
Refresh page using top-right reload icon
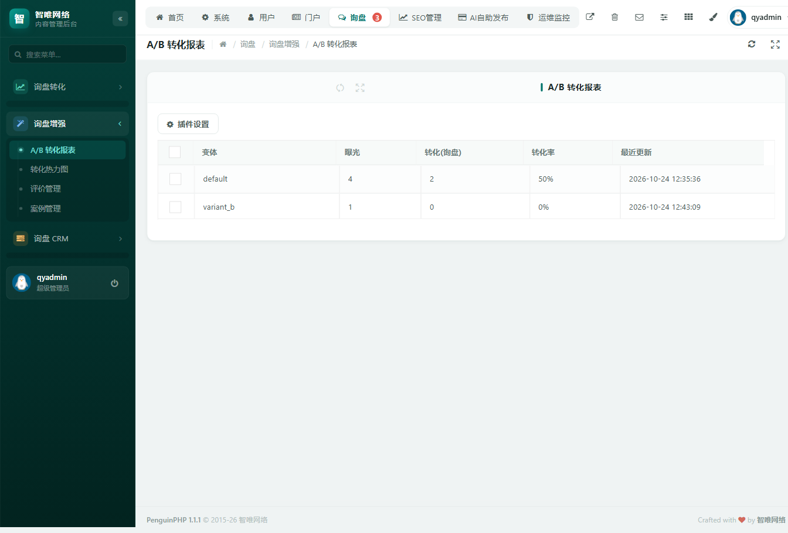click(752, 44)
